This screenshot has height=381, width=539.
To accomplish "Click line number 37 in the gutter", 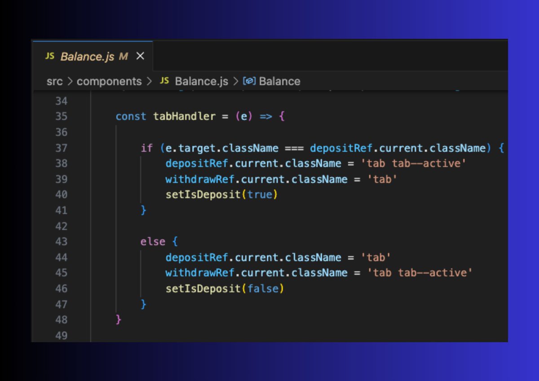I will click(x=61, y=148).
